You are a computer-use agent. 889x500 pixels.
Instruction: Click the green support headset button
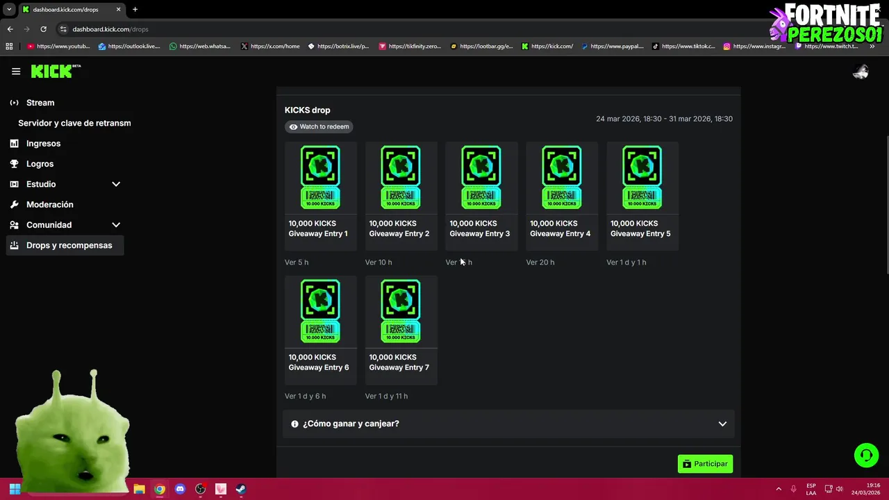pyautogui.click(x=866, y=456)
